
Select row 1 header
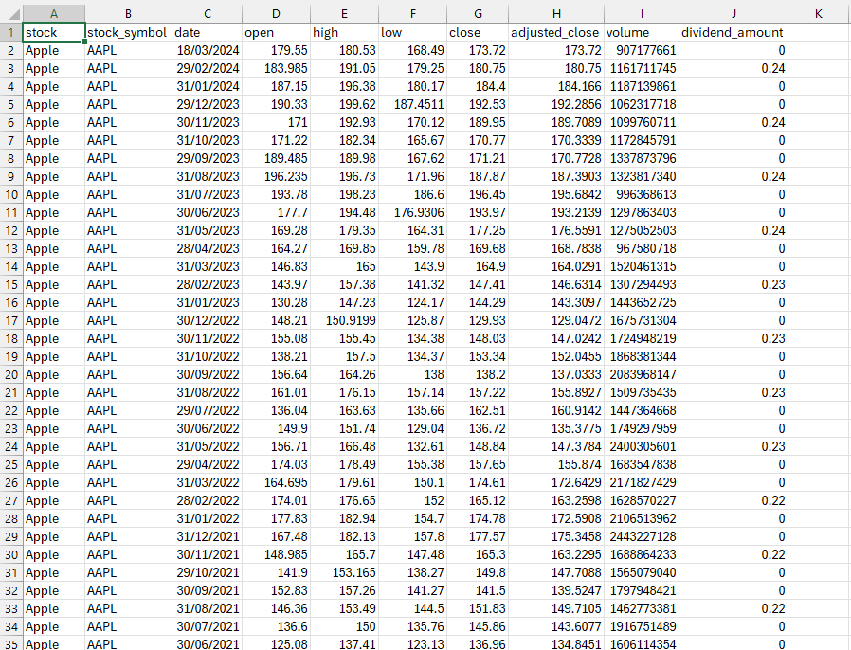click(11, 32)
